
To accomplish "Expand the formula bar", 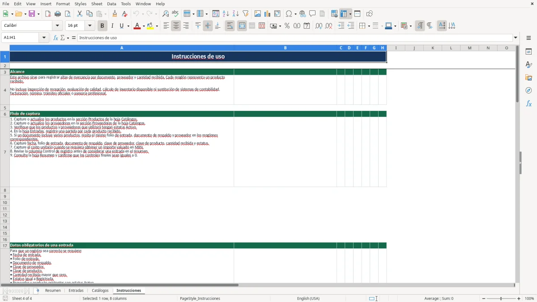I will click(516, 38).
